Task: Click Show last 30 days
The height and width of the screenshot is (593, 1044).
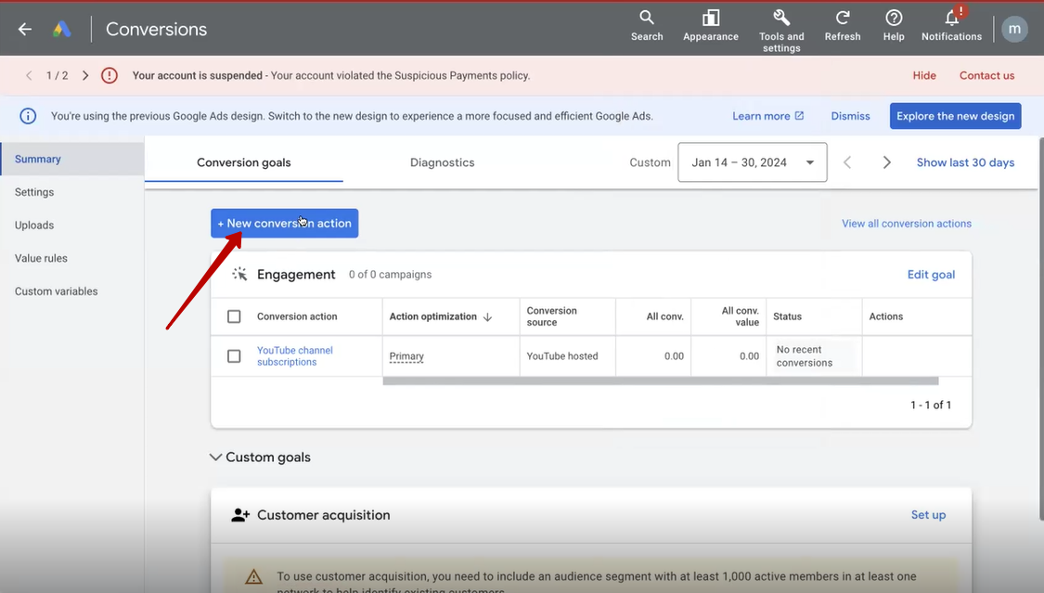Action: click(965, 162)
